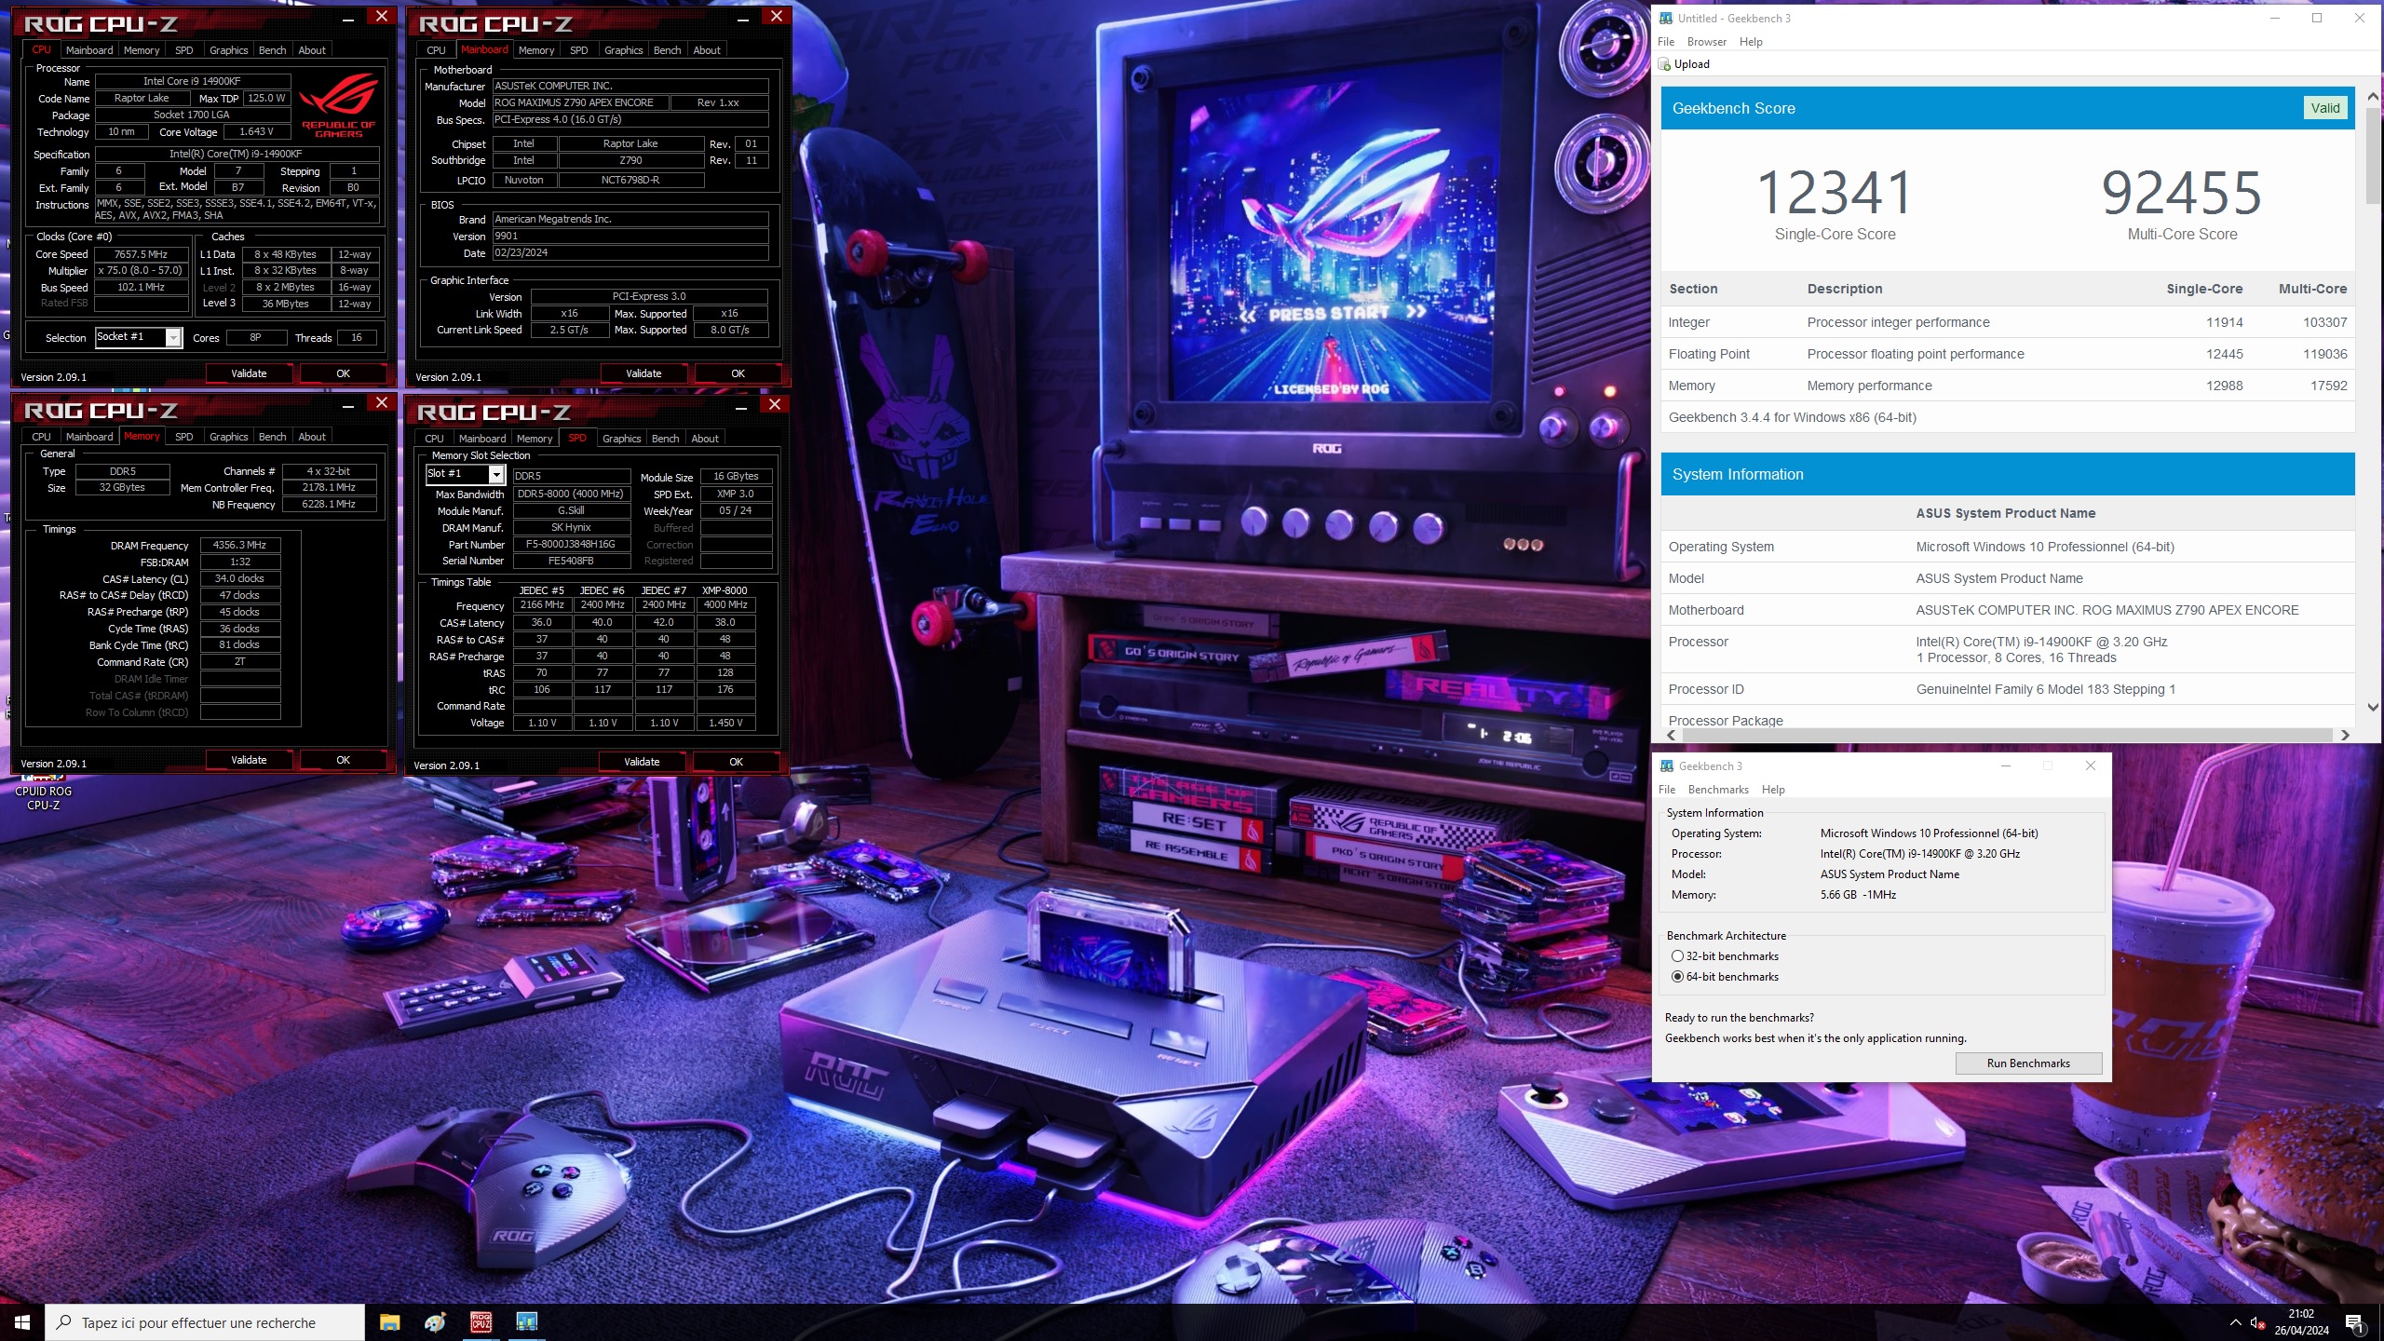Click the Upload button in Geekbench
The width and height of the screenshot is (2384, 1341).
(1684, 64)
